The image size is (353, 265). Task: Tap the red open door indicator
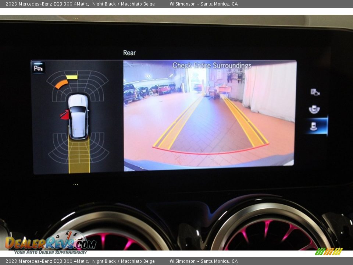[65, 115]
